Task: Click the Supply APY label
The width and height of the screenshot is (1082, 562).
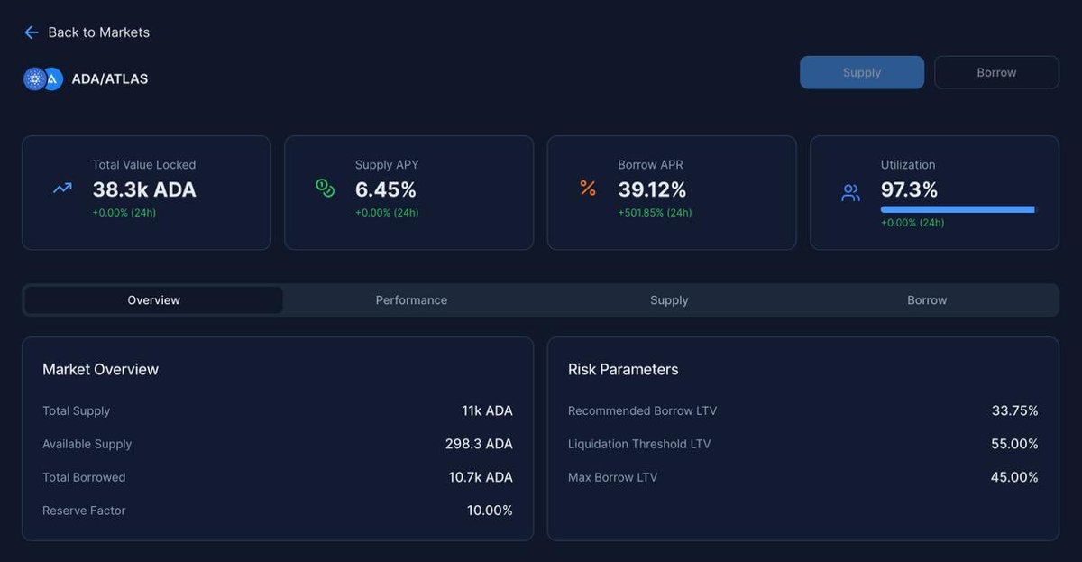Action: [387, 165]
